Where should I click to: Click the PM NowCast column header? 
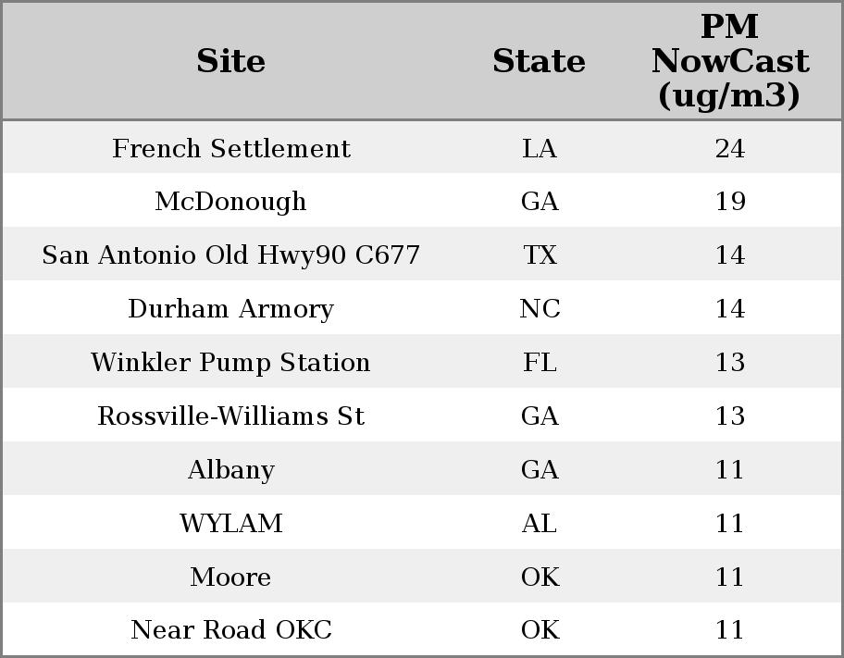[x=729, y=61]
